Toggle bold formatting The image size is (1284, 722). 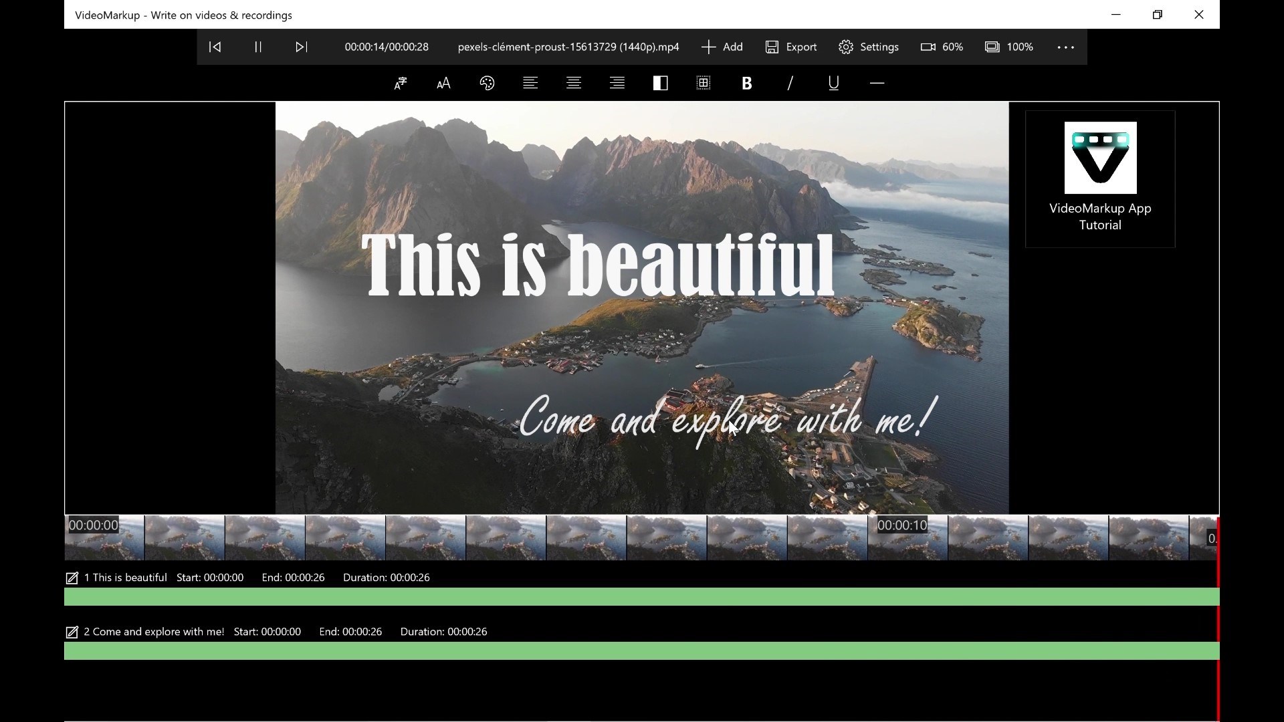point(747,83)
